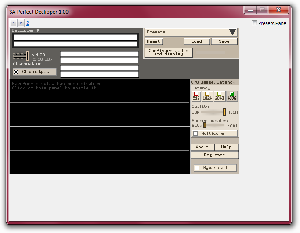This screenshot has height=233, width=300.
Task: Click the Load preset button
Action: (196, 41)
